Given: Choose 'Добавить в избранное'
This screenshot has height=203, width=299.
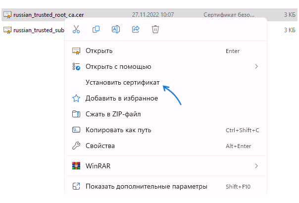Looking at the screenshot, I should pyautogui.click(x=165, y=98).
